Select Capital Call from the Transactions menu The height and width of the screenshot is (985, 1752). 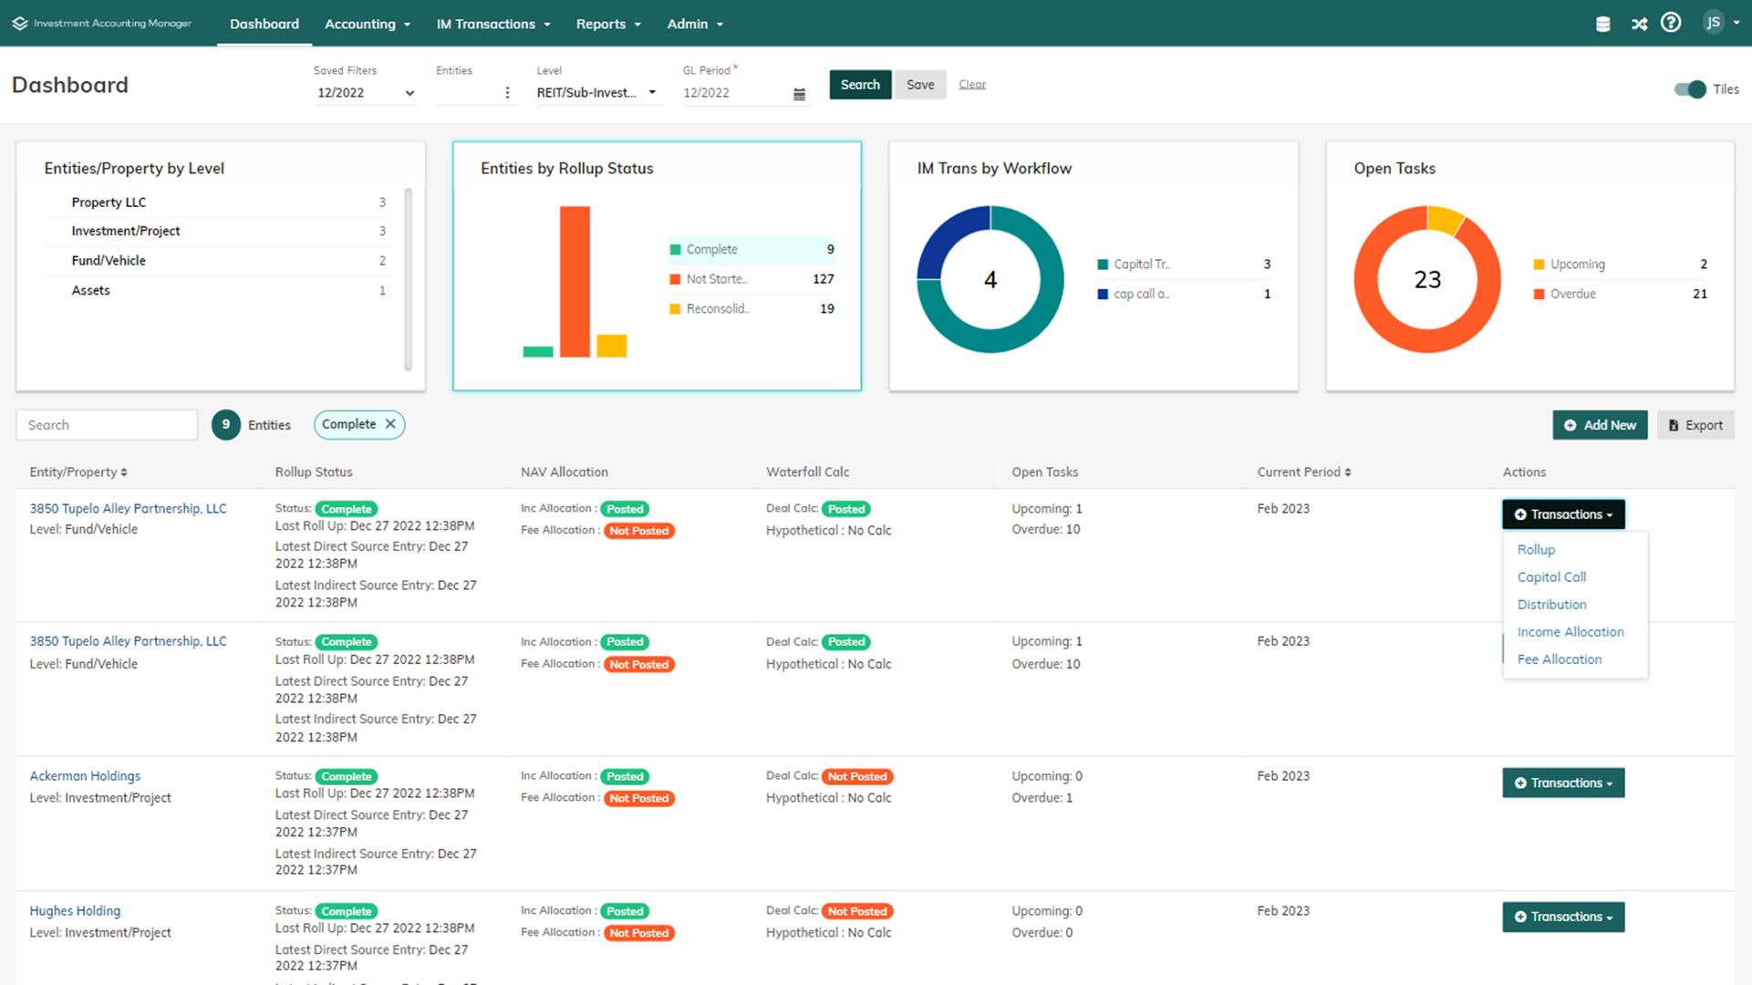1551,577
